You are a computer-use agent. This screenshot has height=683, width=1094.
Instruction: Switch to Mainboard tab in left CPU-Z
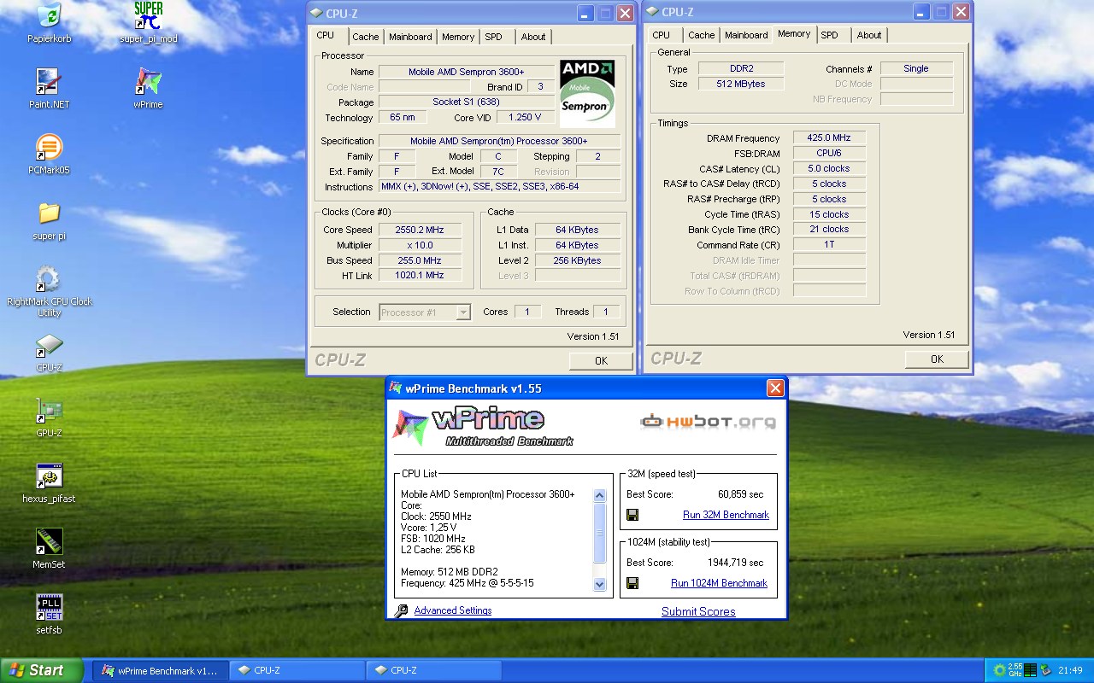(410, 37)
